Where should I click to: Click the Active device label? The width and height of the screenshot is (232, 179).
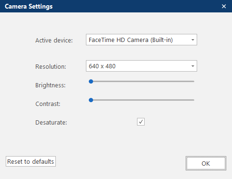tap(54, 41)
